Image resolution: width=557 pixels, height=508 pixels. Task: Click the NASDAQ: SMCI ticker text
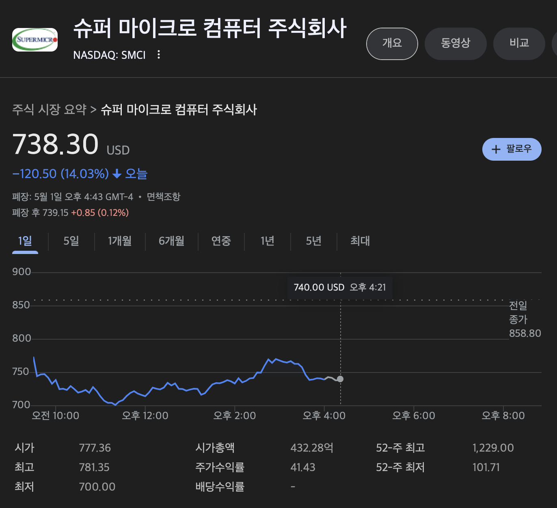point(109,55)
